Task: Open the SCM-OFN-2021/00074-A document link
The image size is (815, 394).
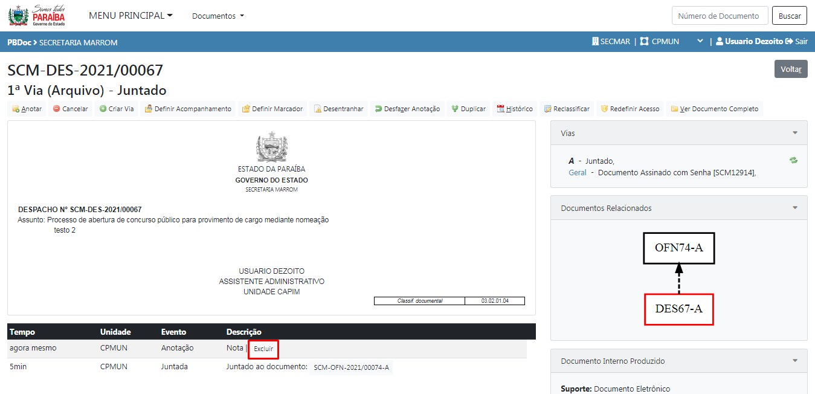Action: pyautogui.click(x=351, y=367)
